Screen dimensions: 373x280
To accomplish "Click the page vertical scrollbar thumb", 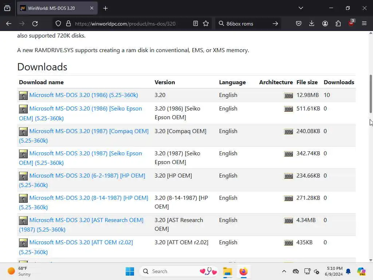I will coord(370,94).
